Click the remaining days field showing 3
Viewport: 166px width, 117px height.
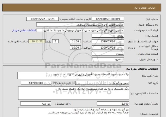click(x=55, y=41)
